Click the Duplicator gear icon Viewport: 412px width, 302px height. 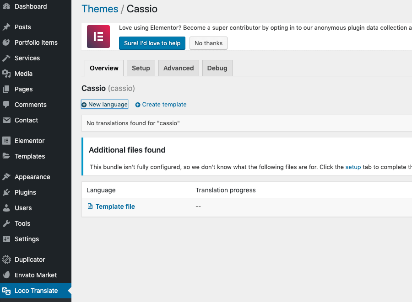(6, 260)
